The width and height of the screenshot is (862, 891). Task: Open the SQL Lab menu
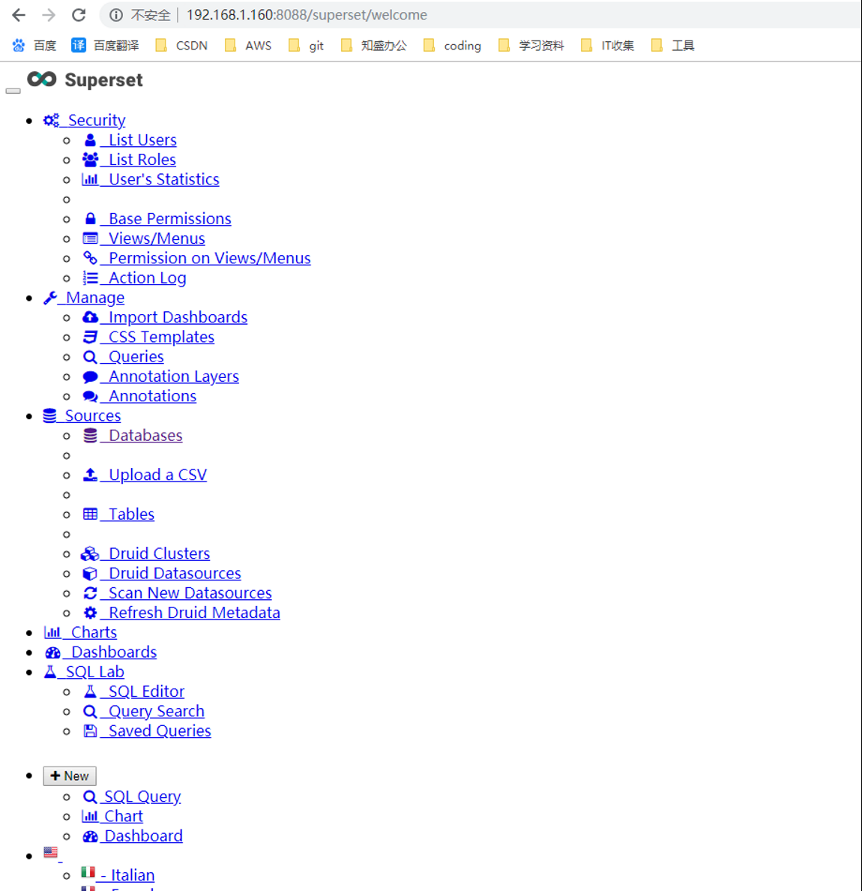[x=95, y=672]
